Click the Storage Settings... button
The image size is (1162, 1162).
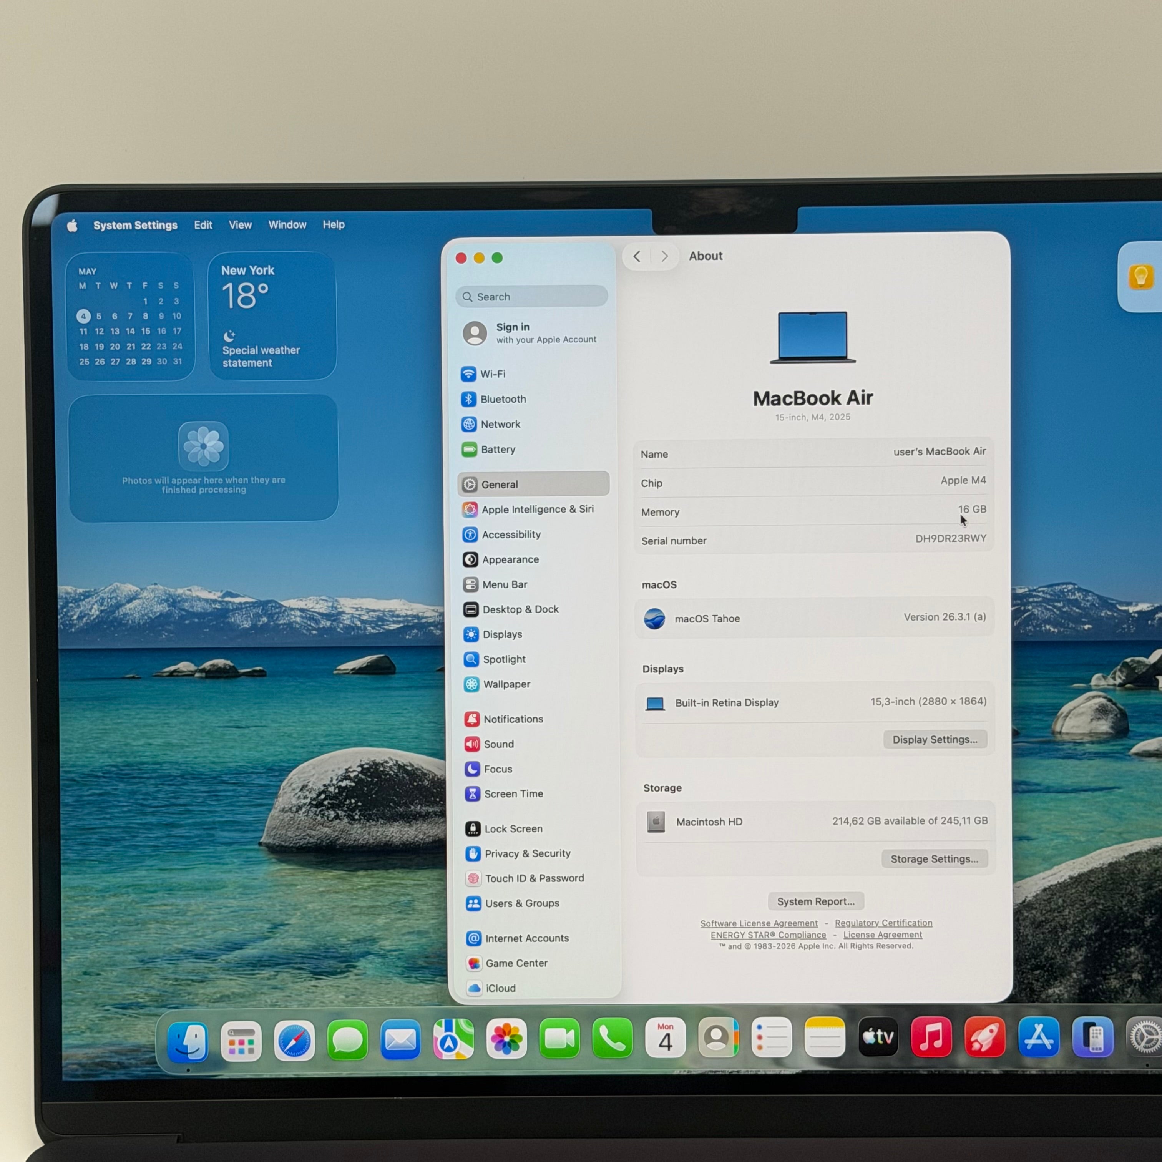coord(935,859)
